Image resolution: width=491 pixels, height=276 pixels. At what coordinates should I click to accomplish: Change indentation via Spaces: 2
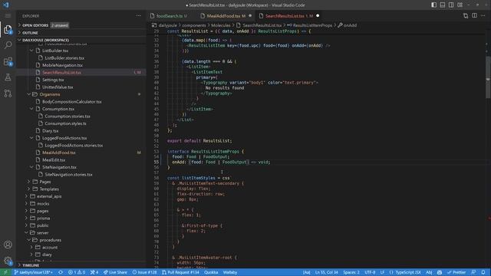pos(351,272)
